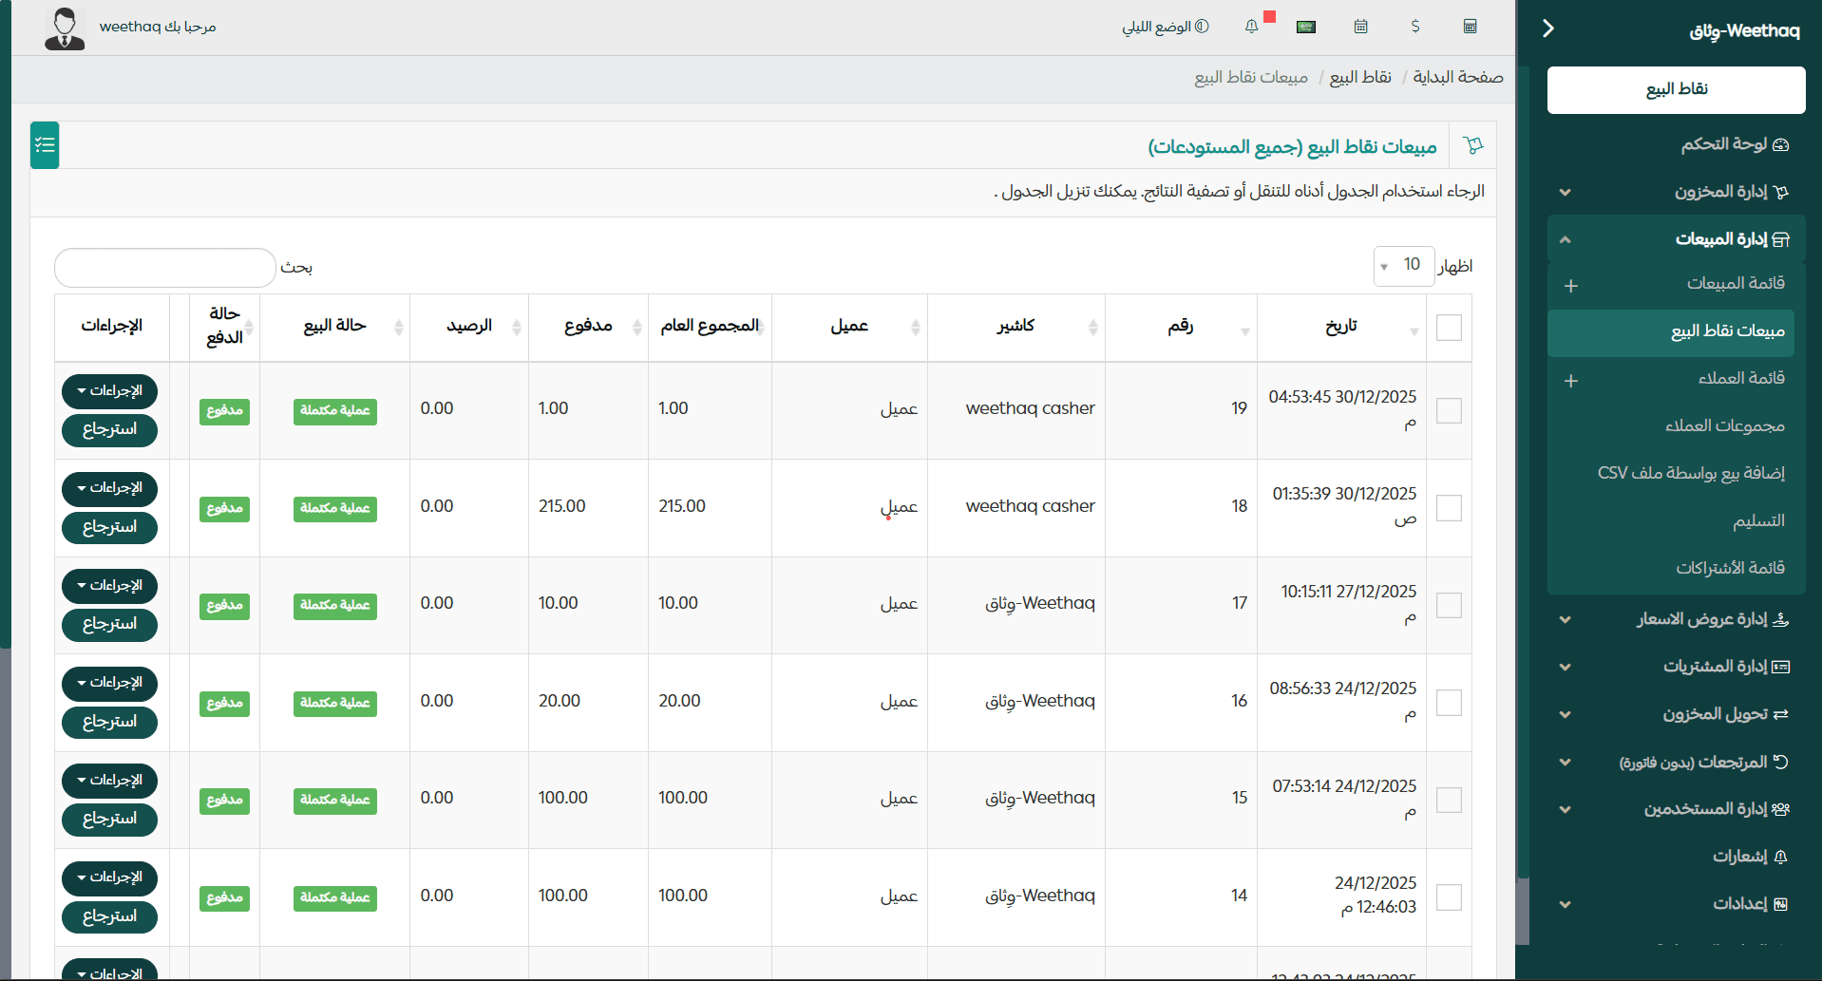Open the show 10 entries dropdown

pyautogui.click(x=1404, y=266)
